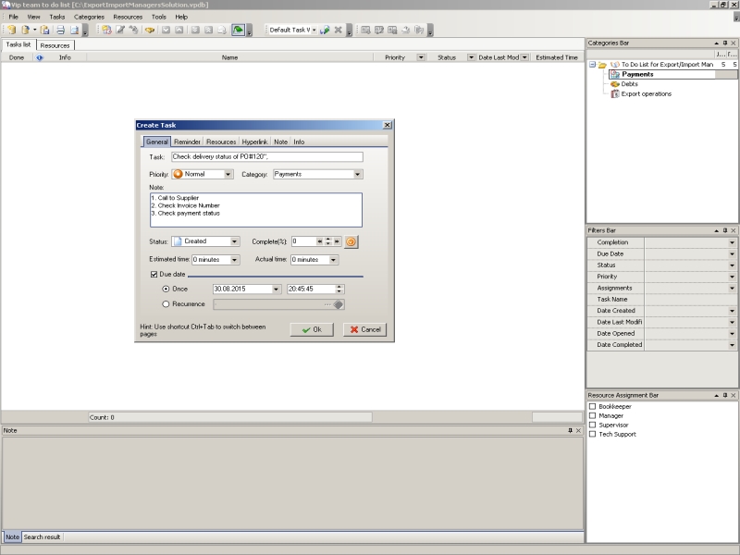Click the Export operations category icon
This screenshot has height=555, width=740.
coord(614,93)
